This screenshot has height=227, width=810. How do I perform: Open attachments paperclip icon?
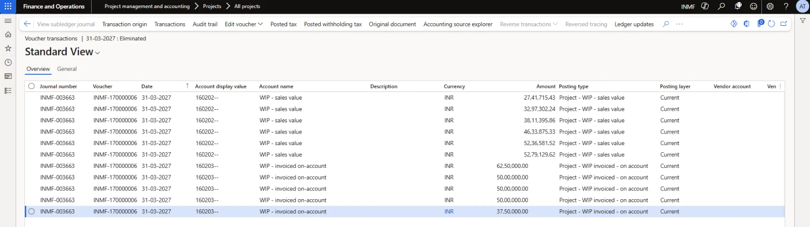(760, 23)
